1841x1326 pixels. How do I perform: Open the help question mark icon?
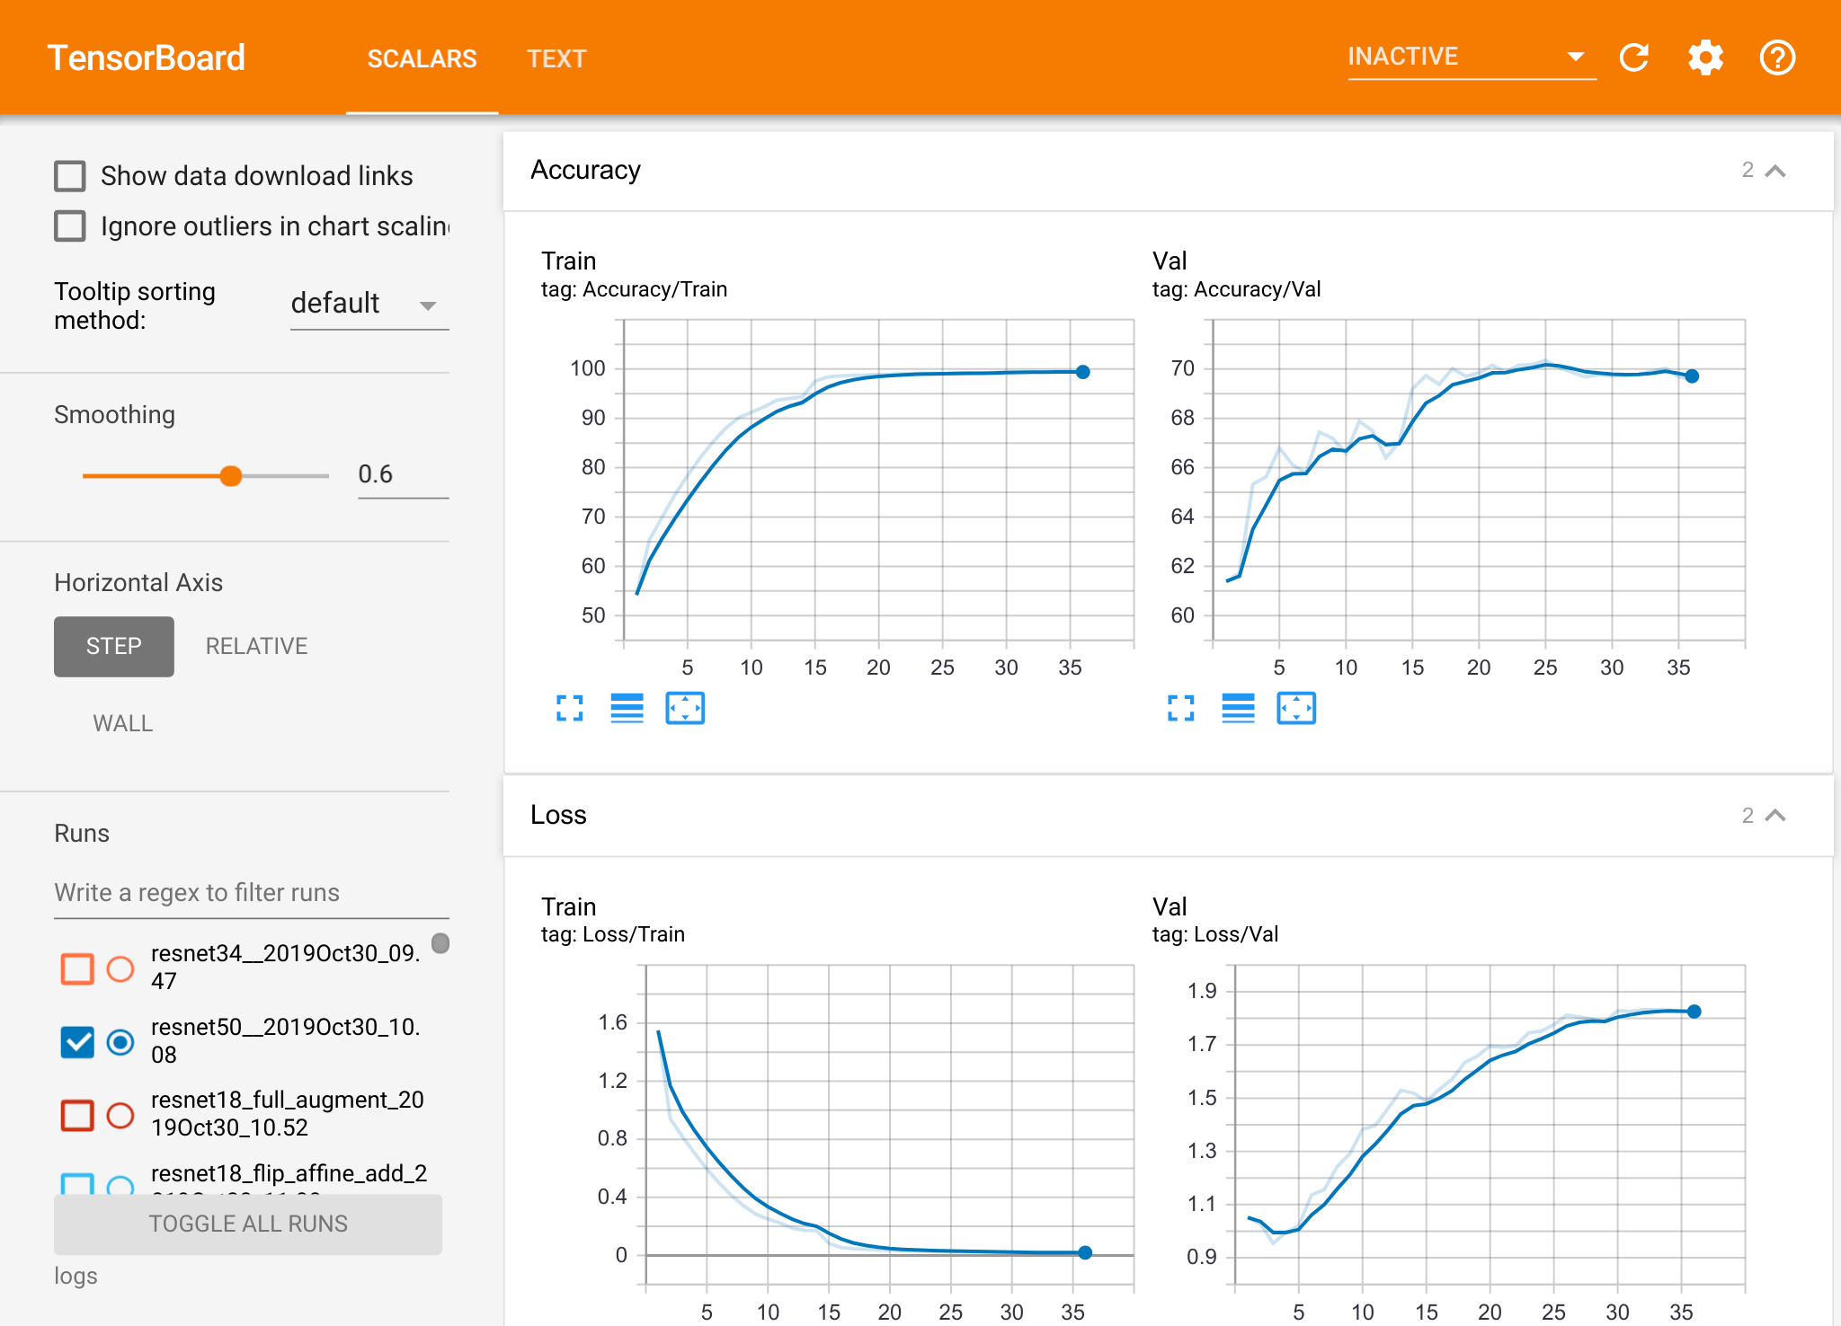click(x=1777, y=57)
